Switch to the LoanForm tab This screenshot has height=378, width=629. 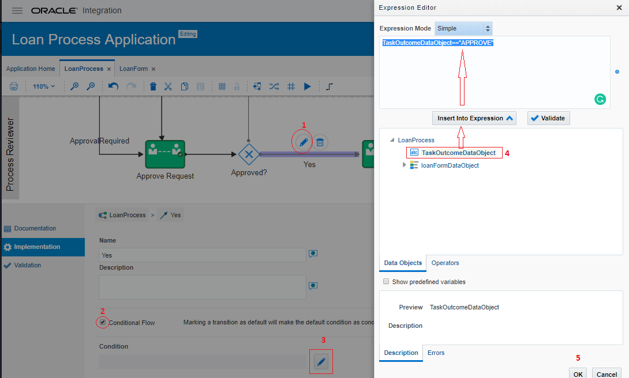(133, 69)
